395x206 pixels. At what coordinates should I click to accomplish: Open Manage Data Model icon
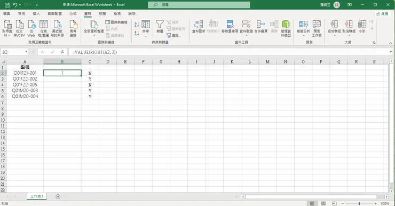click(286, 25)
